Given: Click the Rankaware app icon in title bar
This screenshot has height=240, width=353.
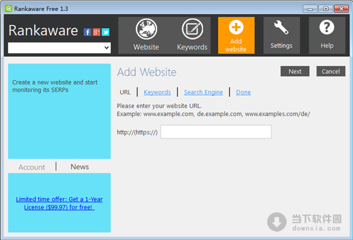Looking at the screenshot, I should pos(9,9).
